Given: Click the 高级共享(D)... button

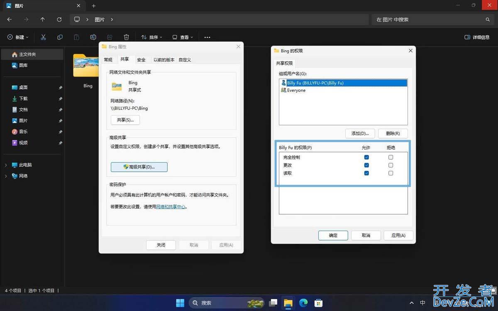Looking at the screenshot, I should point(139,167).
